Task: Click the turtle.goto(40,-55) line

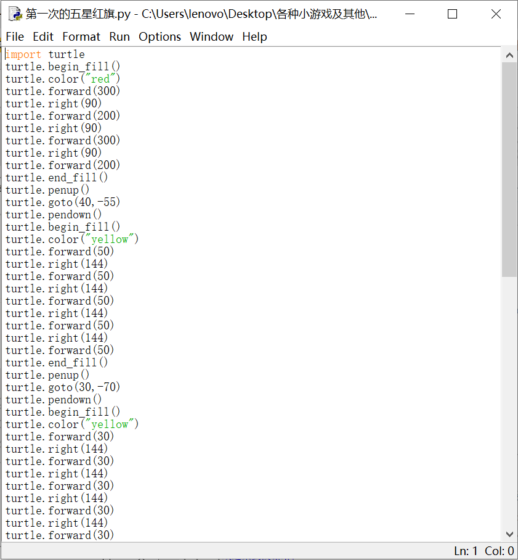Action: pos(63,202)
